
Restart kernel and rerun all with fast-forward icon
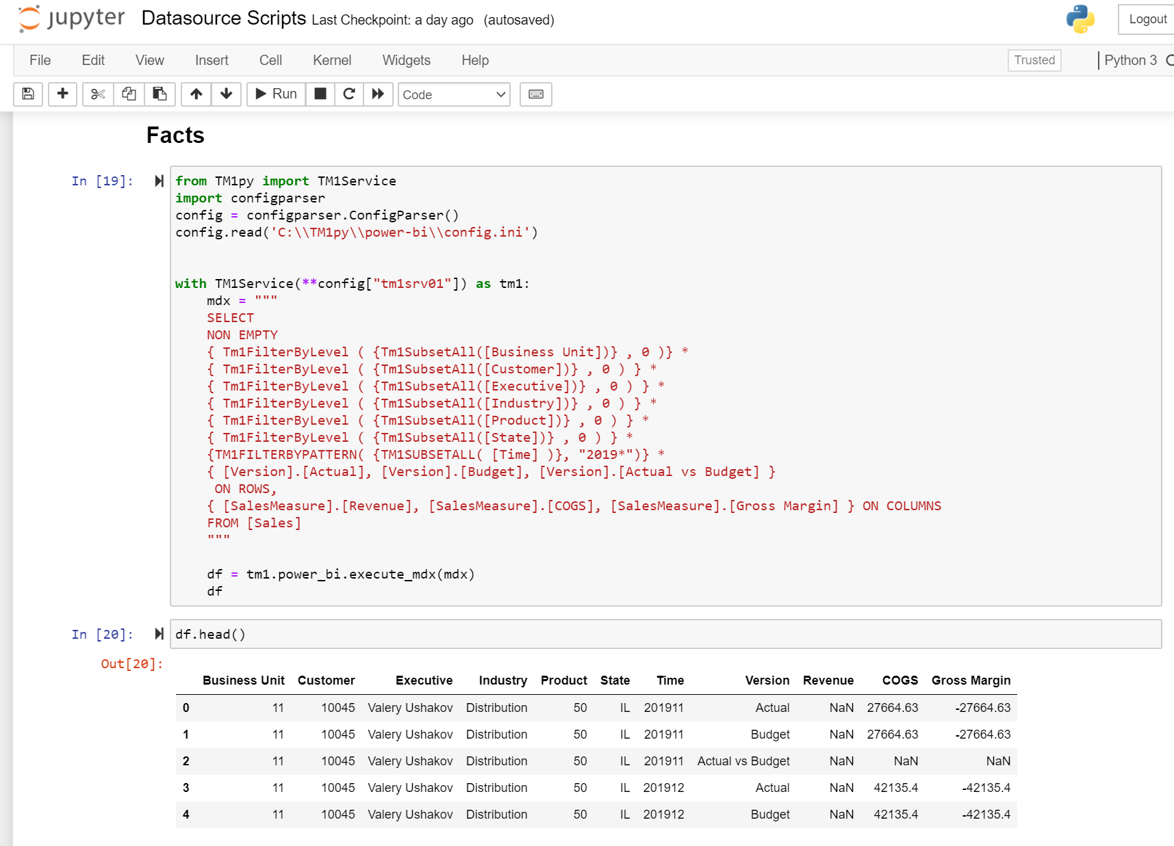click(378, 94)
